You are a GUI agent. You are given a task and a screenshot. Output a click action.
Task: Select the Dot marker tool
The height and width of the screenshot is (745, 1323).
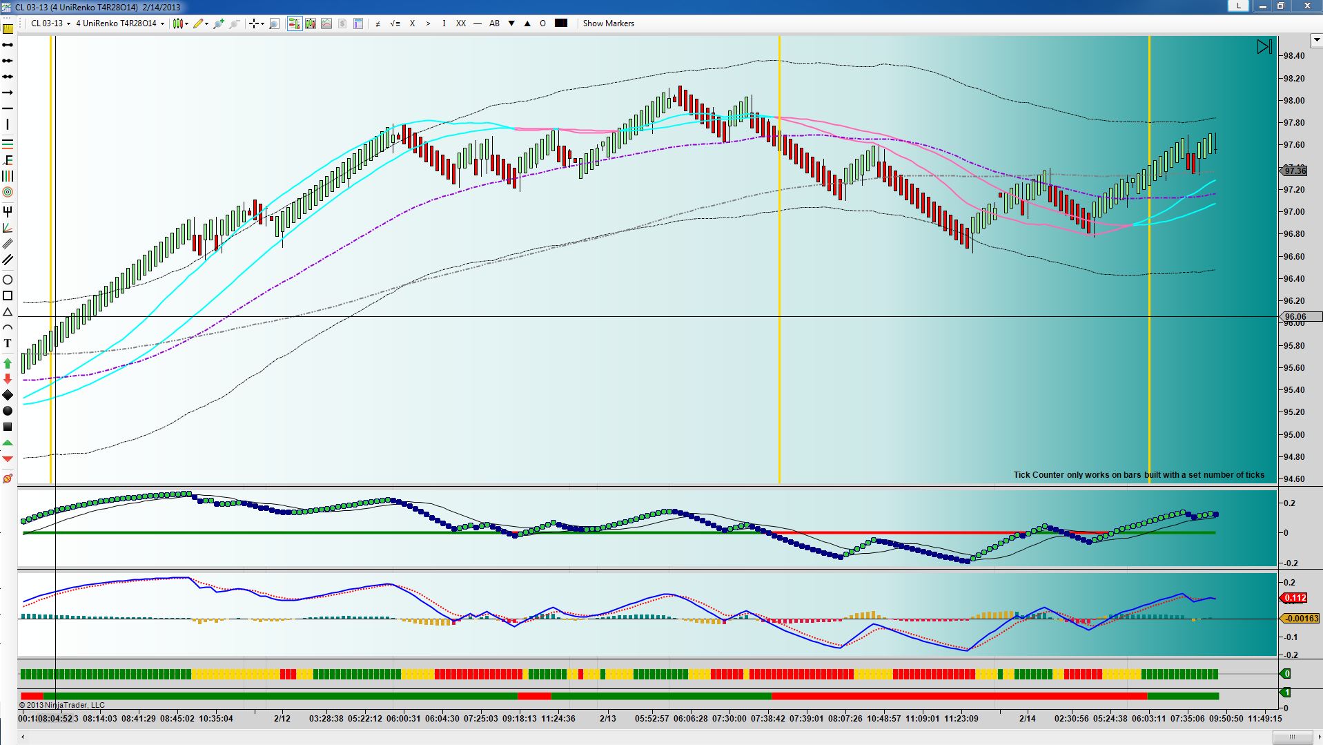point(8,411)
